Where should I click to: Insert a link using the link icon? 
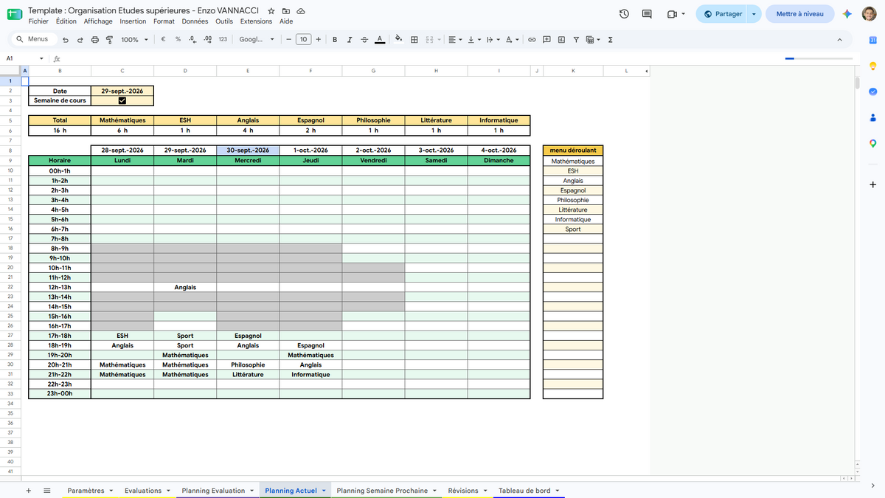pyautogui.click(x=531, y=39)
